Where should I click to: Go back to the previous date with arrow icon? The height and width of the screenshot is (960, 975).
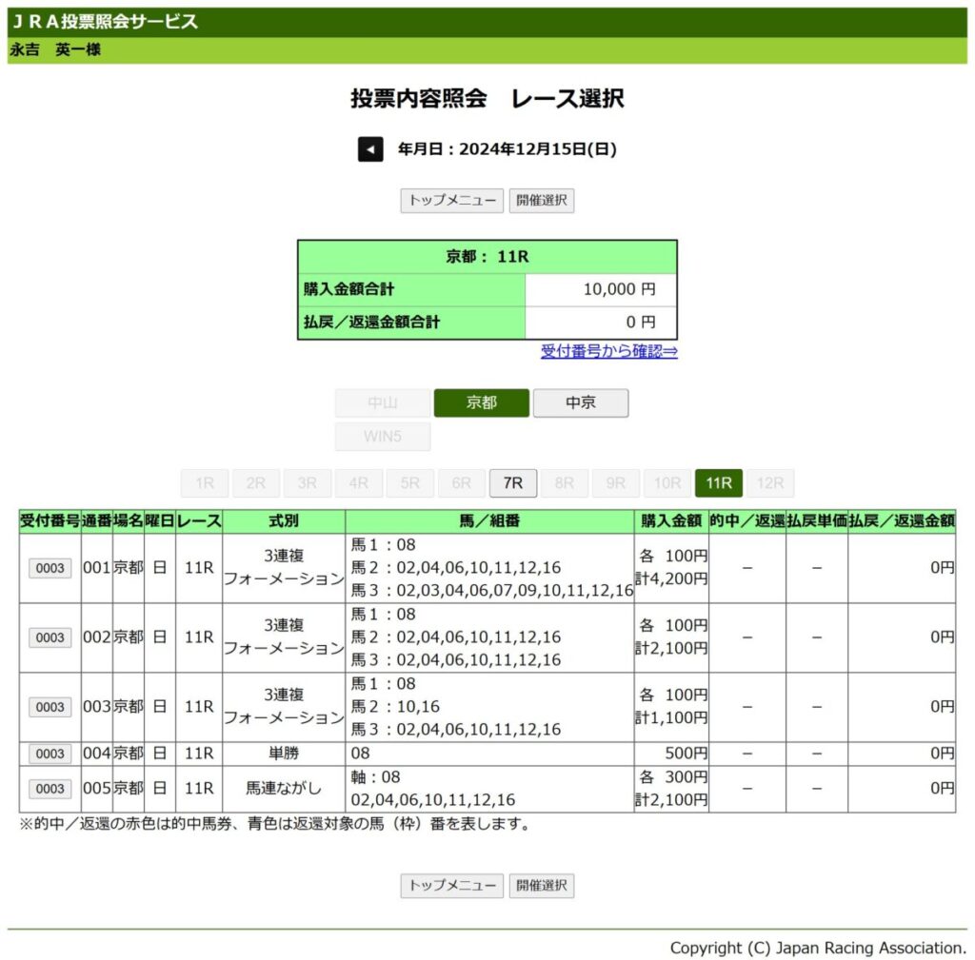pos(370,149)
